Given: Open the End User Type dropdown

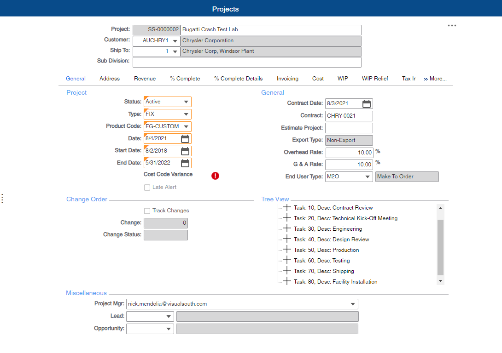Looking at the screenshot, I should point(368,176).
